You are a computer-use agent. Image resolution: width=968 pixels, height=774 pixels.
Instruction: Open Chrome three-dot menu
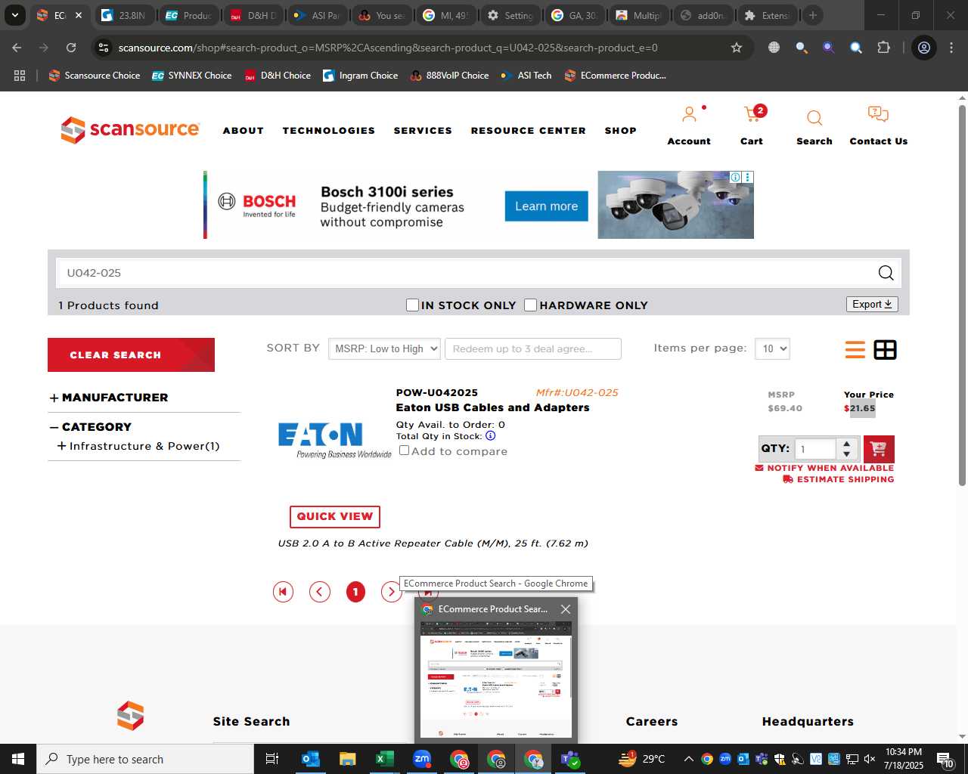click(x=951, y=48)
